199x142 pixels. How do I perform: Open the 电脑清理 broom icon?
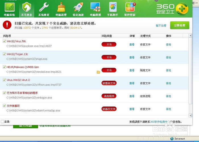(61, 7)
